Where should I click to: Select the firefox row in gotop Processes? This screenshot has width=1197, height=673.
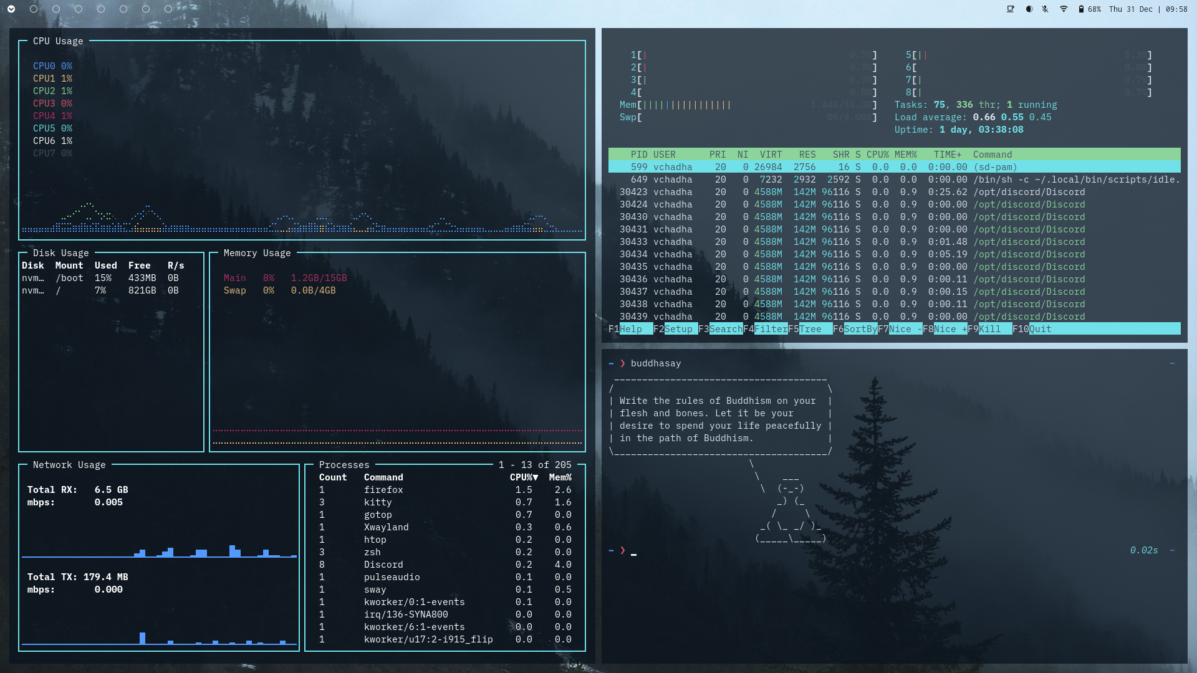445,490
